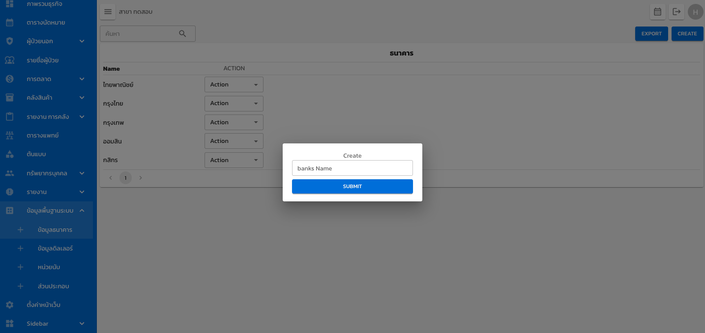The height and width of the screenshot is (333, 705).
Task: Click the SUBMIT button in Create dialog
Action: [352, 187]
